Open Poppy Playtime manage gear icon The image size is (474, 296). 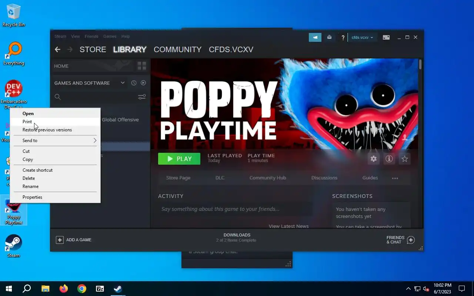coord(374,159)
